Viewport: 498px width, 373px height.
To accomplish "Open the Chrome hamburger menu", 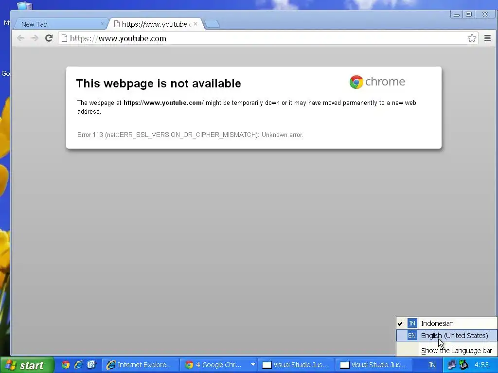I will click(x=487, y=38).
